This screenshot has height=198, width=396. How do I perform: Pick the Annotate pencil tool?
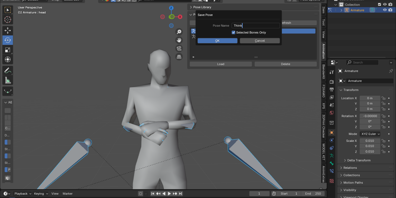pyautogui.click(x=8, y=70)
